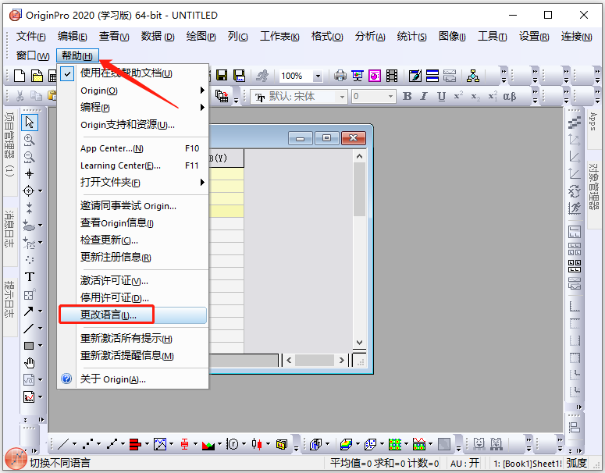Expand the 编程(P) submenu
Viewport: 605px width, 473px height.
(x=133, y=107)
